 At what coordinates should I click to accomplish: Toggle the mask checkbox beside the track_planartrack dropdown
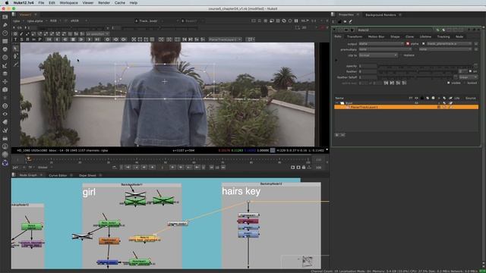(x=424, y=44)
